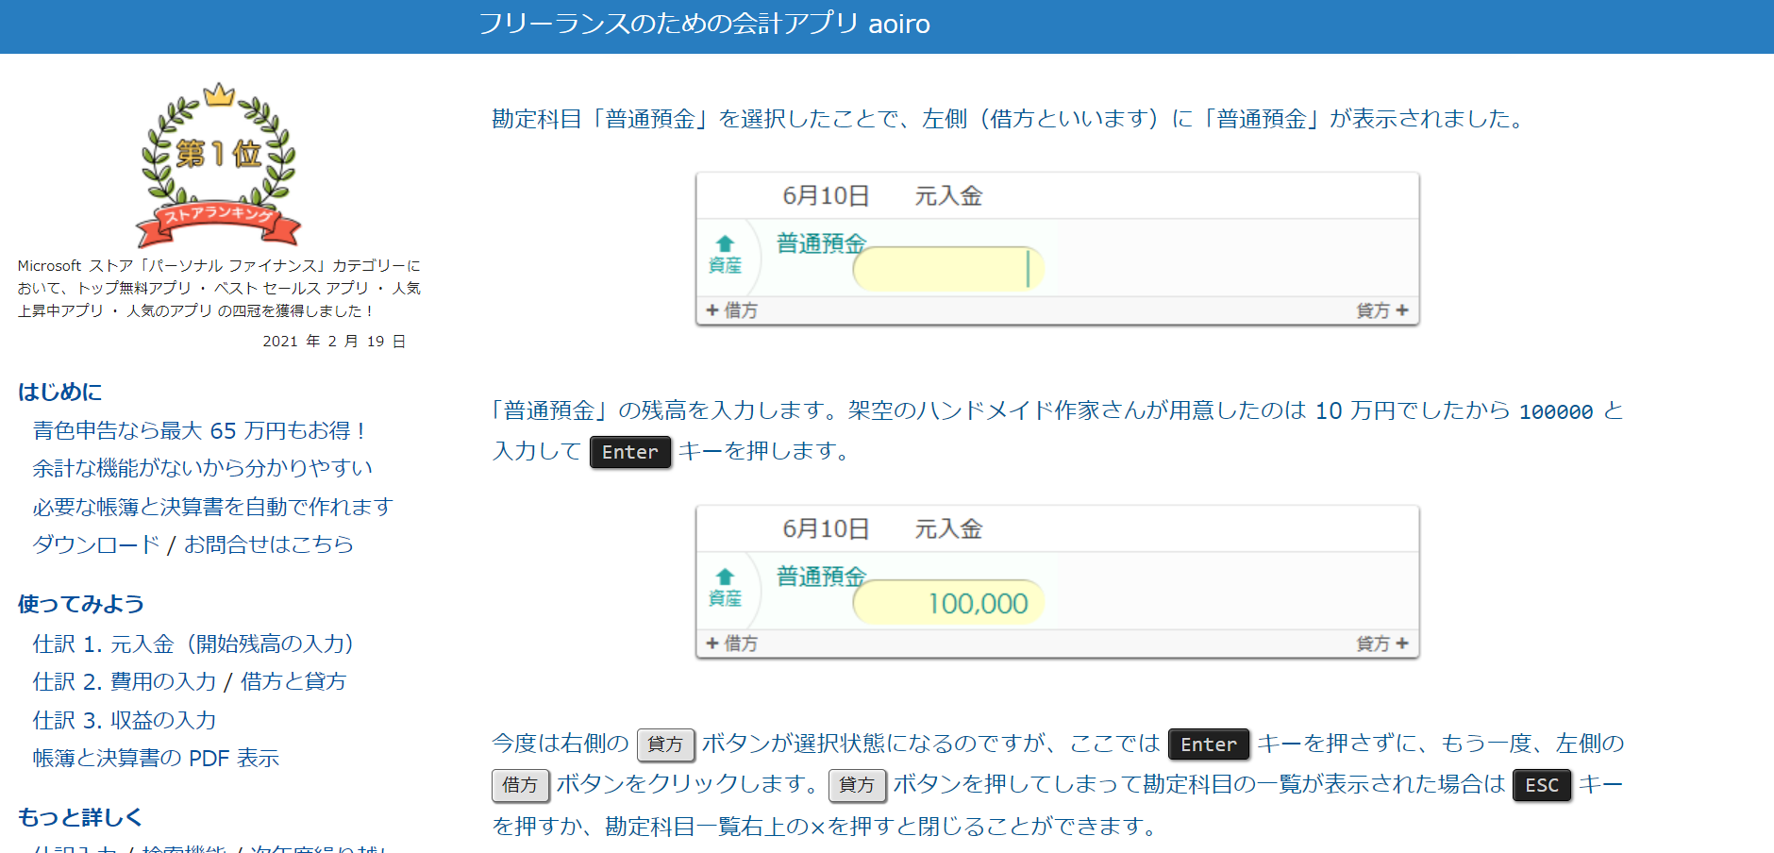
Task: Click the ESC key icon in the last paragraph
Action: pos(1541,785)
